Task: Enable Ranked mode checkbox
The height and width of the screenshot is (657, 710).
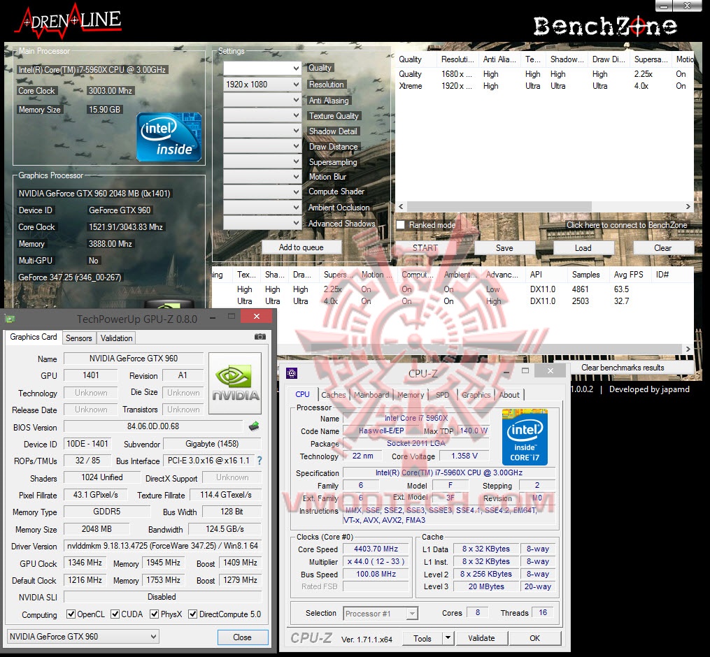Action: tap(400, 225)
